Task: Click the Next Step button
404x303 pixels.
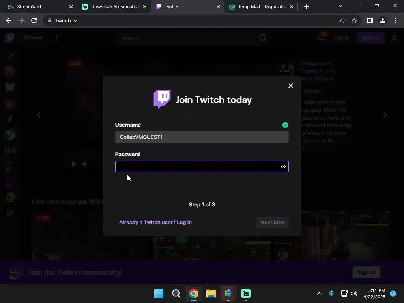Action: [272, 223]
